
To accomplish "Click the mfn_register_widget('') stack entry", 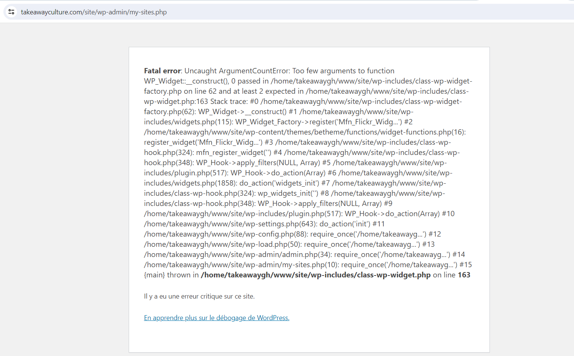I will pyautogui.click(x=234, y=153).
